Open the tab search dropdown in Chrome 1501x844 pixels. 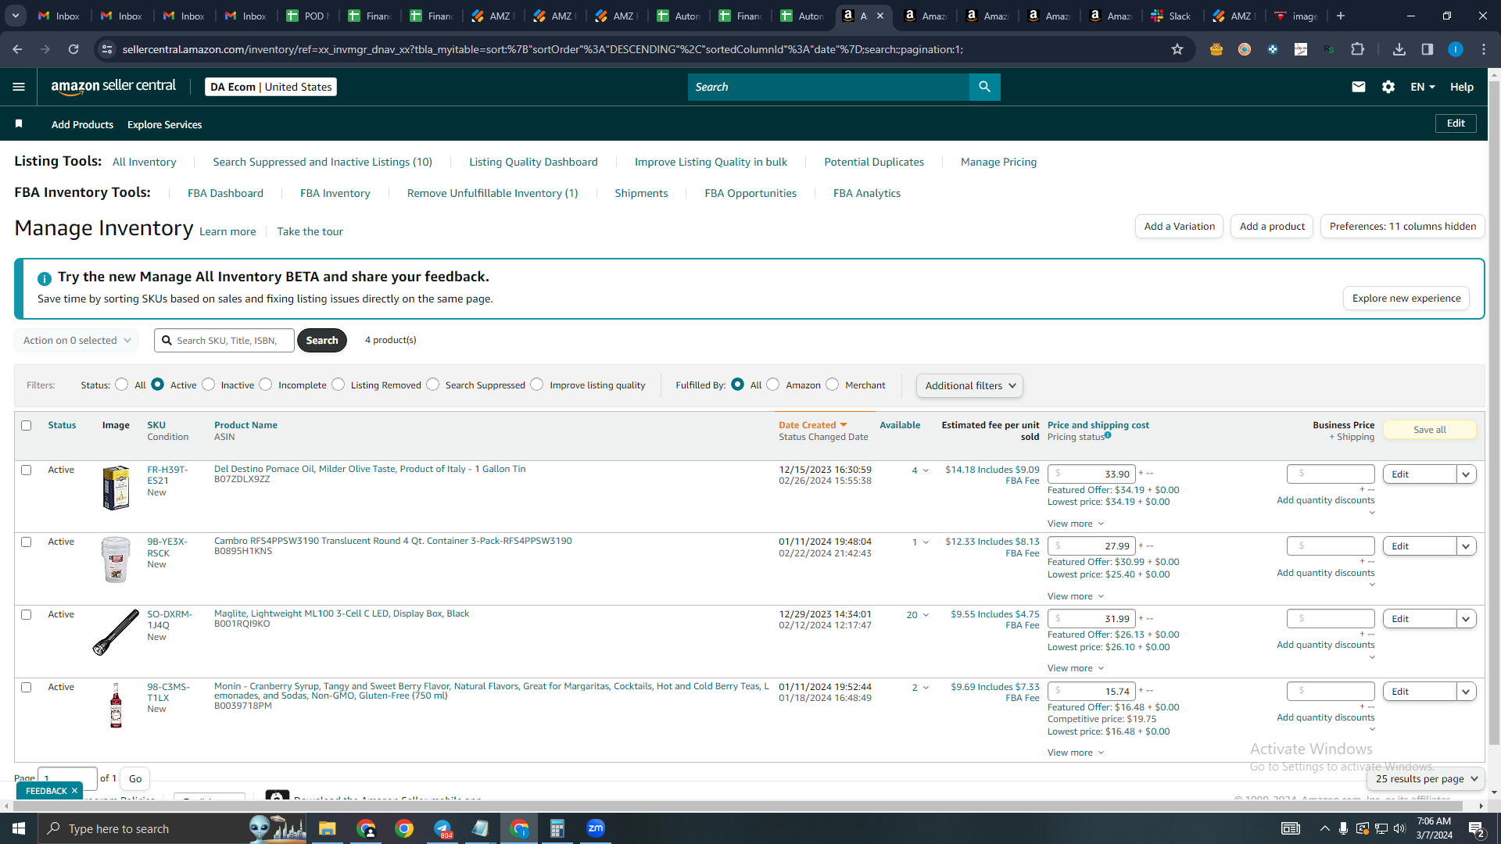click(16, 16)
